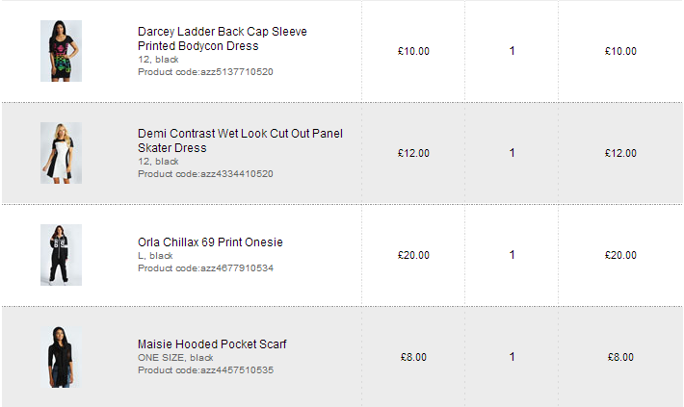Click product code azz4457510535
Image resolution: width=684 pixels, height=407 pixels.
point(205,369)
